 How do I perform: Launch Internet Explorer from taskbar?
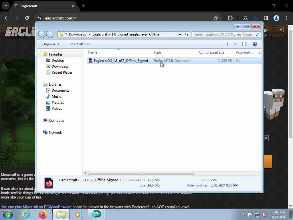(x=25, y=214)
